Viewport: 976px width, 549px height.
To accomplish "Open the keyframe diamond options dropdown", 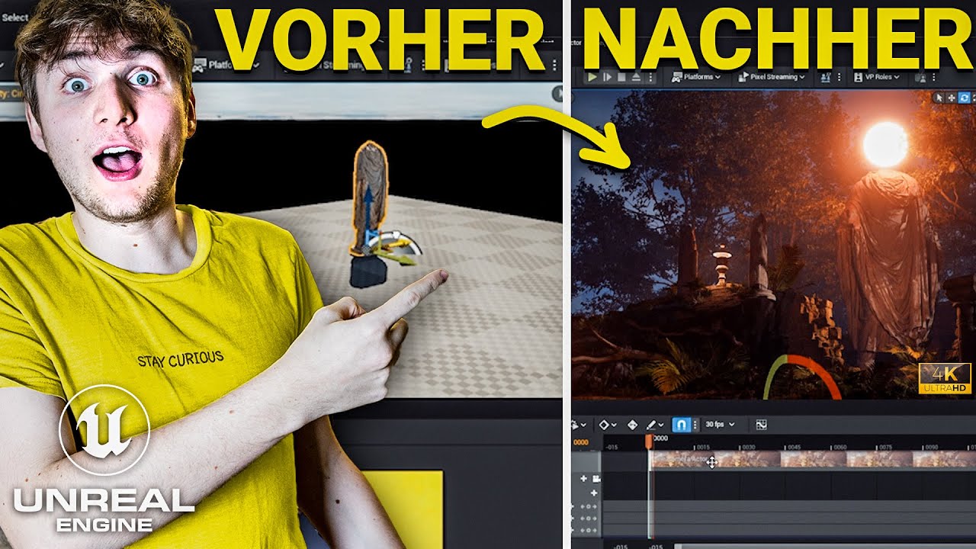I will point(608,425).
